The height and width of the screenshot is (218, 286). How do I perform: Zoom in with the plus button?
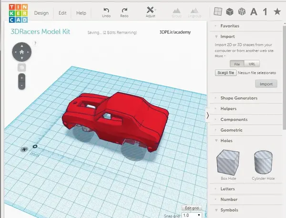(x=22, y=78)
